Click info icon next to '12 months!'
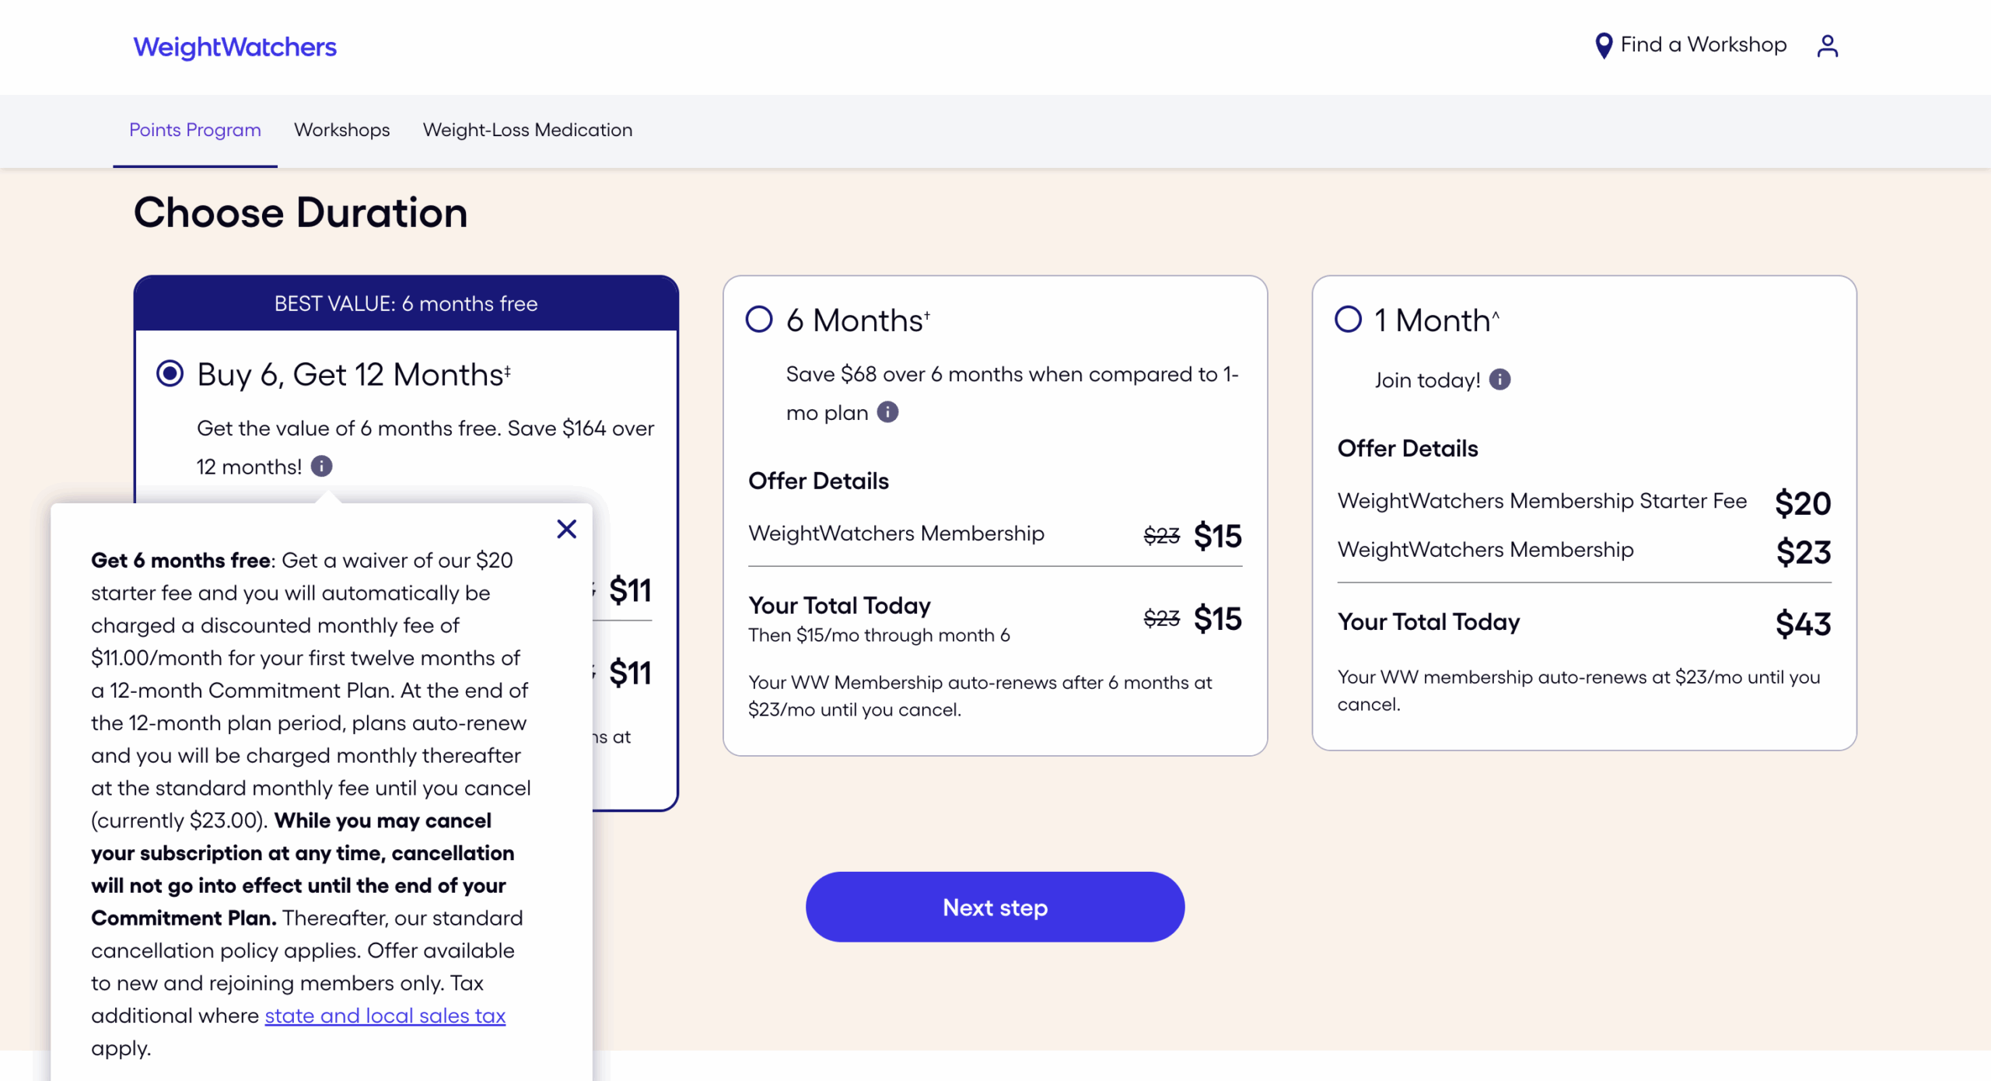Viewport: 1991px width, 1081px height. (x=321, y=466)
